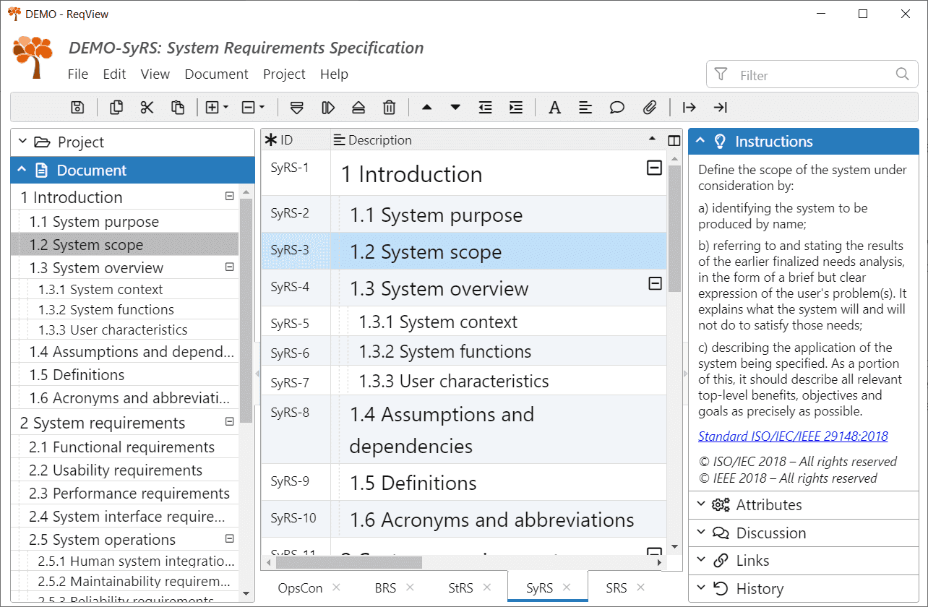
Task: Toggle the column layout icon in table header
Action: (674, 141)
